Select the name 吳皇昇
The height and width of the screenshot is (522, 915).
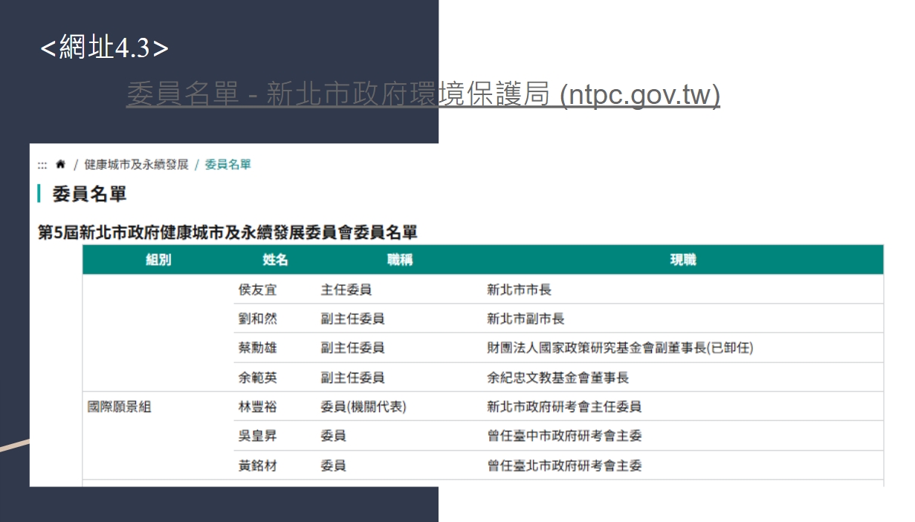click(257, 436)
